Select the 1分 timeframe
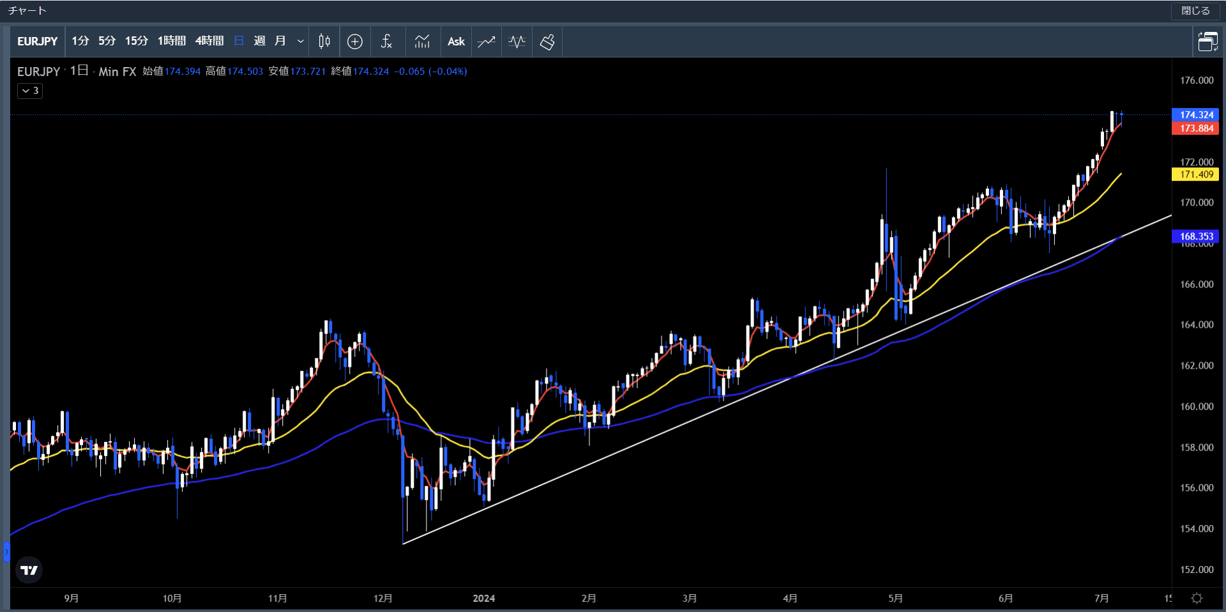Viewport: 1226px width, 612px height. tap(80, 42)
